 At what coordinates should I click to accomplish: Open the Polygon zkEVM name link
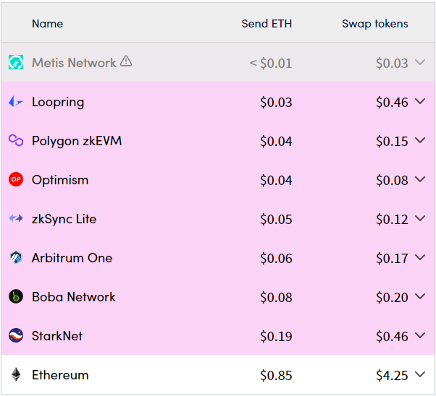pos(77,141)
